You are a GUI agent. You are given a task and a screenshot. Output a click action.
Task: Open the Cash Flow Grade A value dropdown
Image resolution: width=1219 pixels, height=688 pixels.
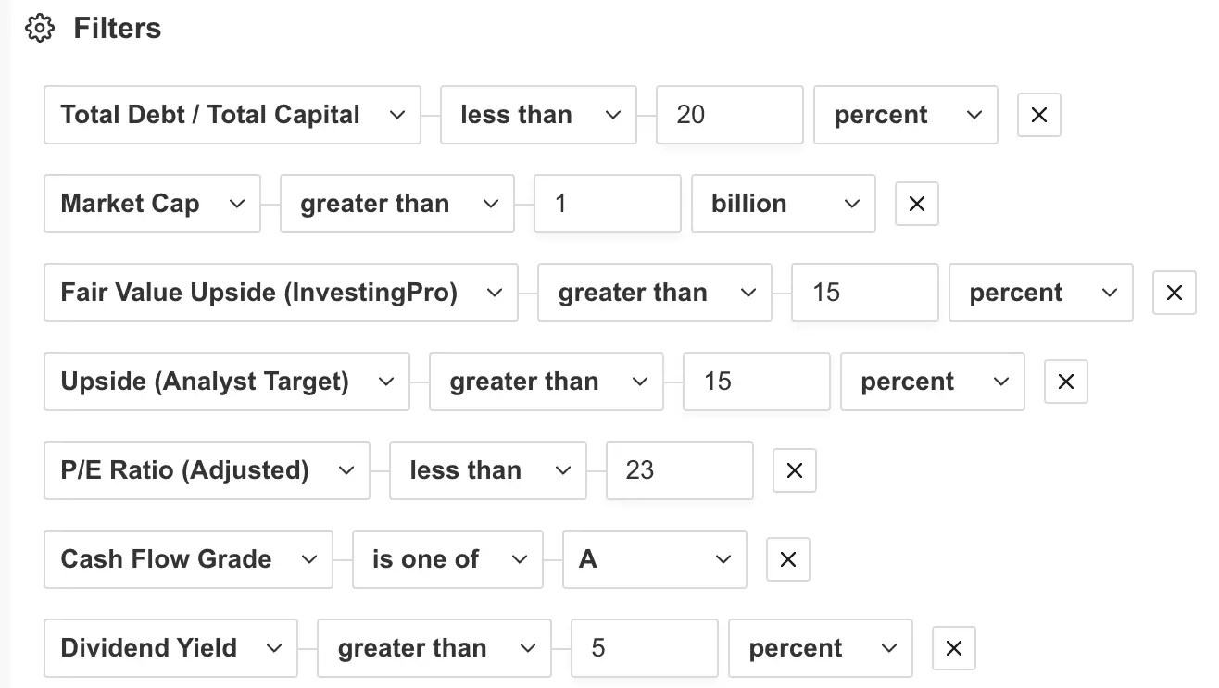[x=655, y=559]
